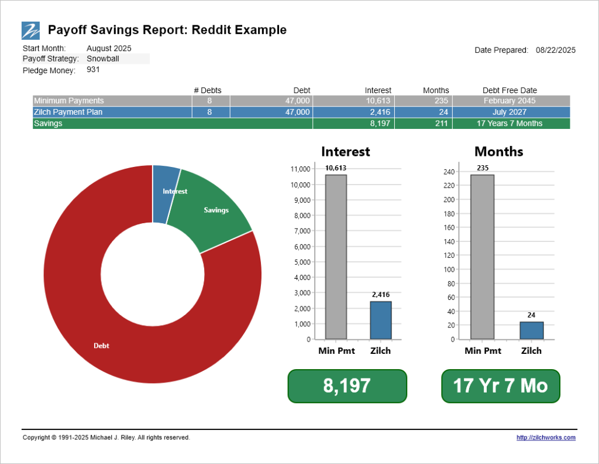Click the Zilch logo icon in header
The height and width of the screenshot is (464, 599).
click(30, 30)
